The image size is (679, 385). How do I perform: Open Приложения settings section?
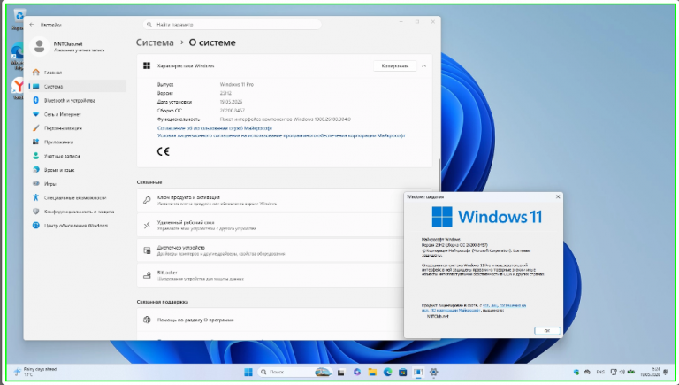pos(78,142)
